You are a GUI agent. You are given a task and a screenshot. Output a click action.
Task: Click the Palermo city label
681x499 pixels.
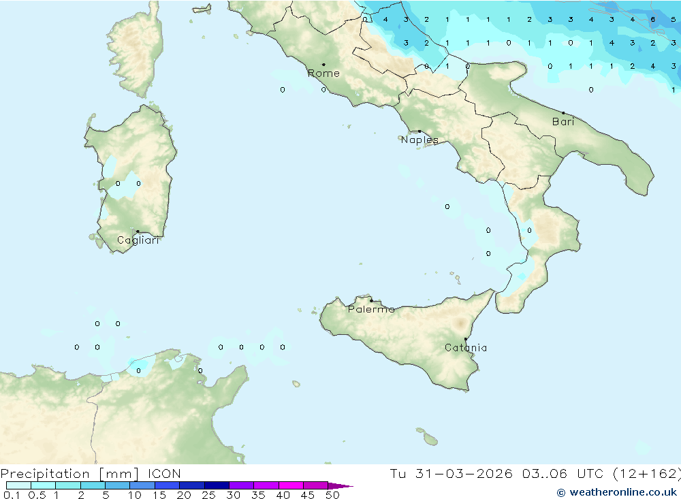coord(371,309)
